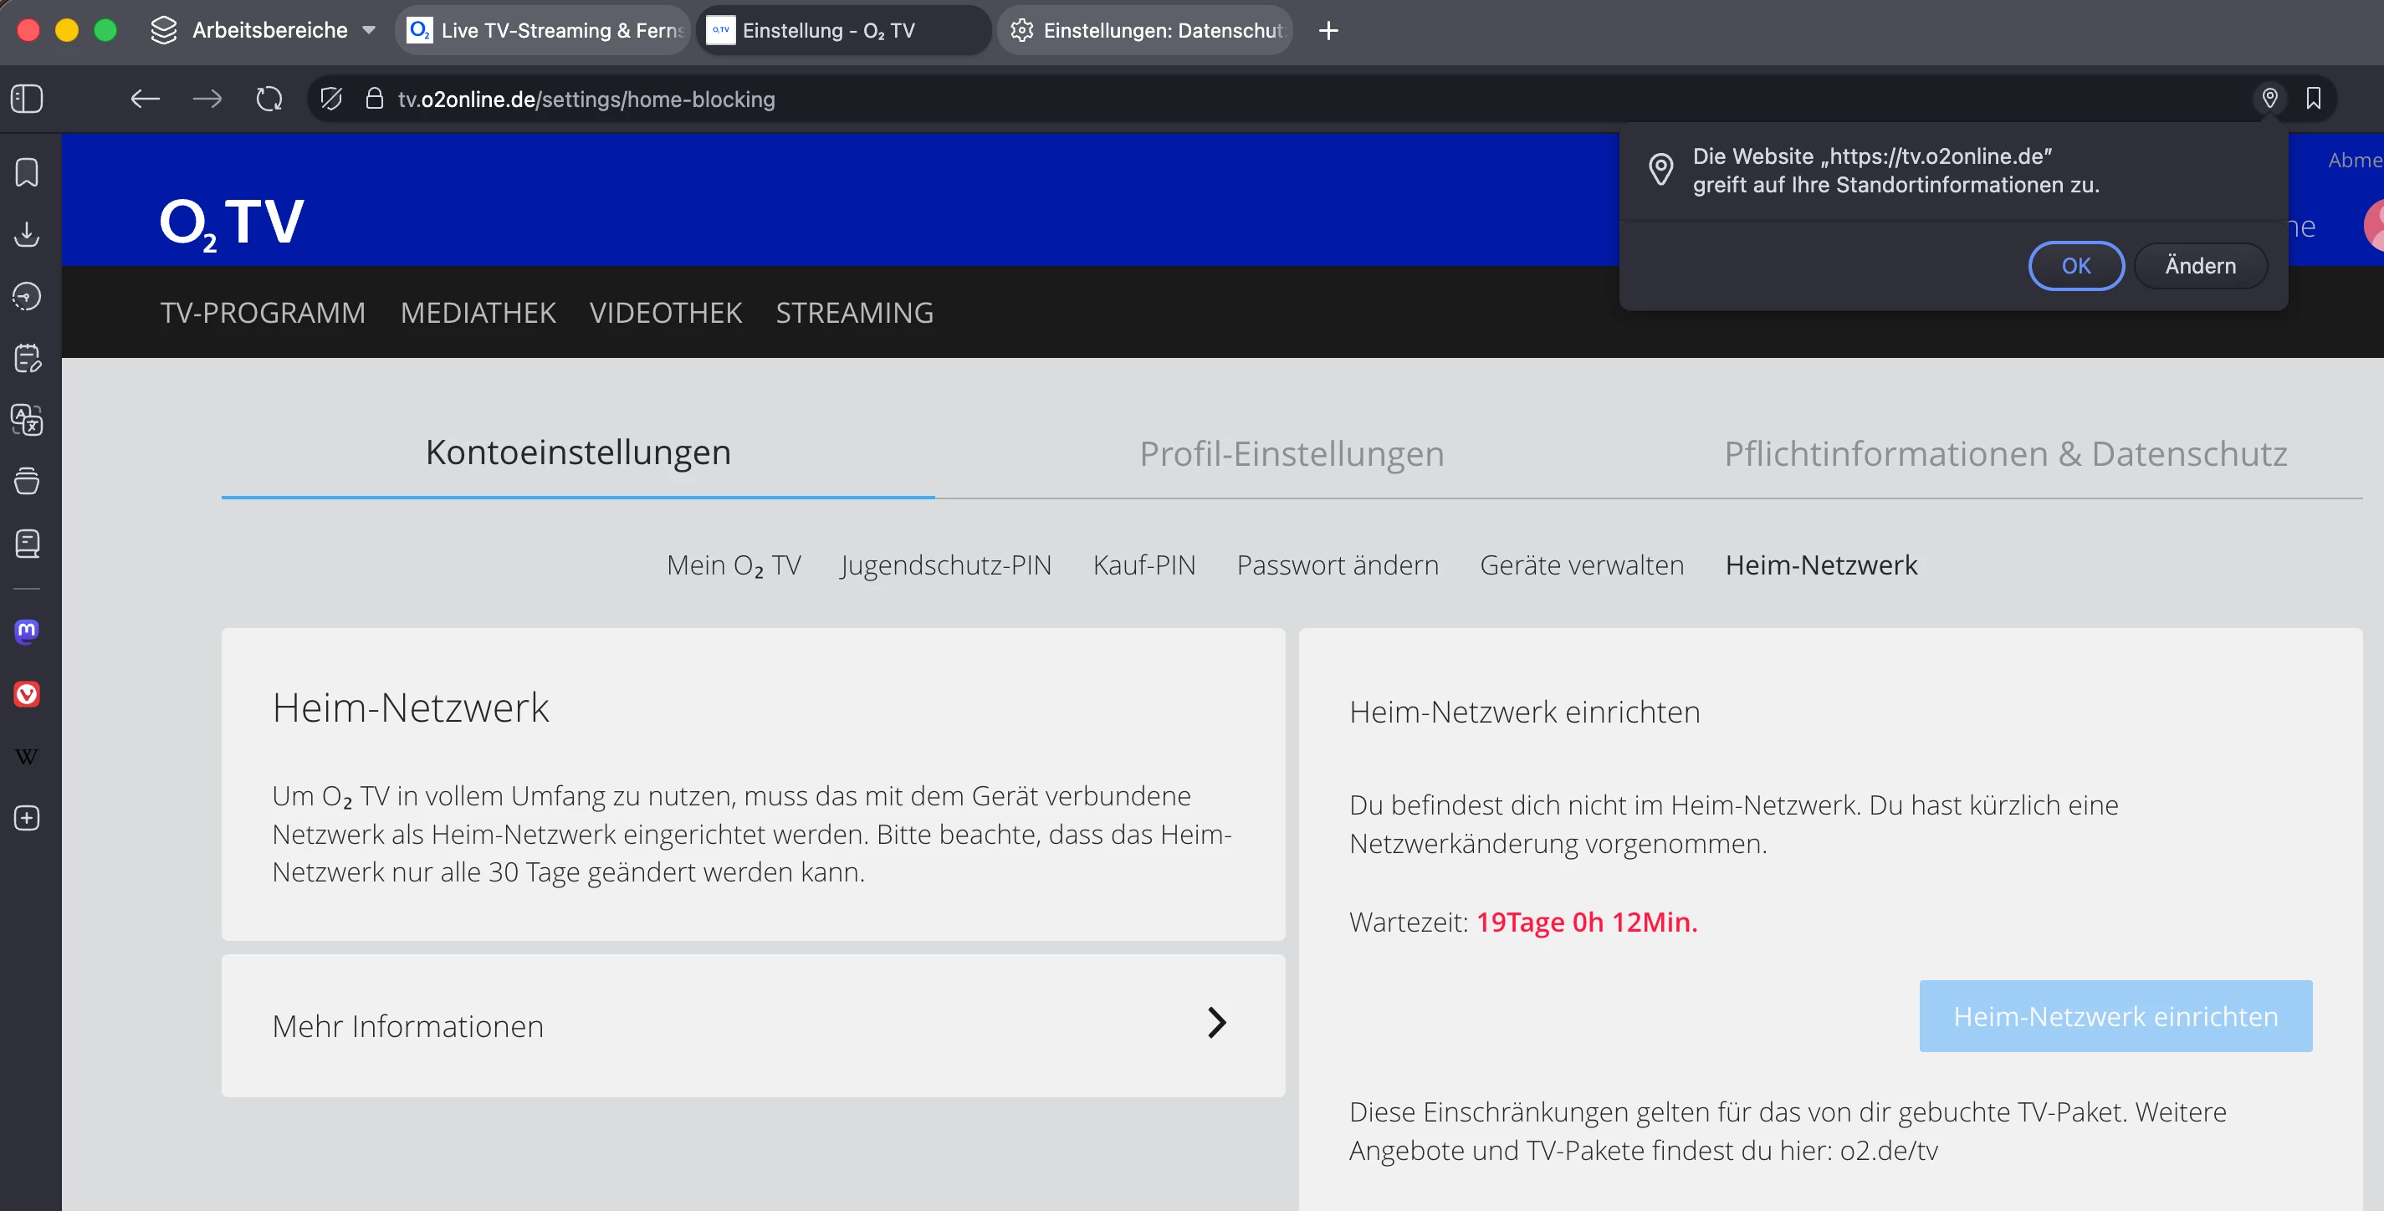Switch to Profil-Einstellungen tab

(x=1291, y=453)
